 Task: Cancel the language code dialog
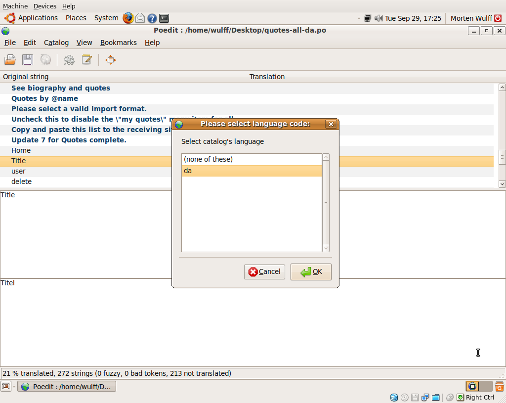pos(264,272)
